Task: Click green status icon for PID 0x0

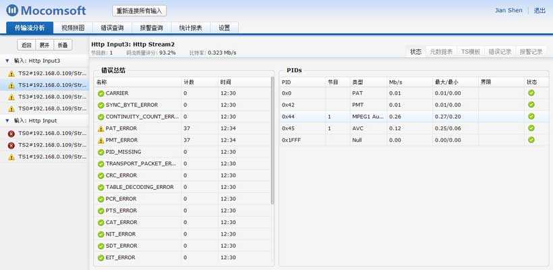Action: tap(531, 93)
